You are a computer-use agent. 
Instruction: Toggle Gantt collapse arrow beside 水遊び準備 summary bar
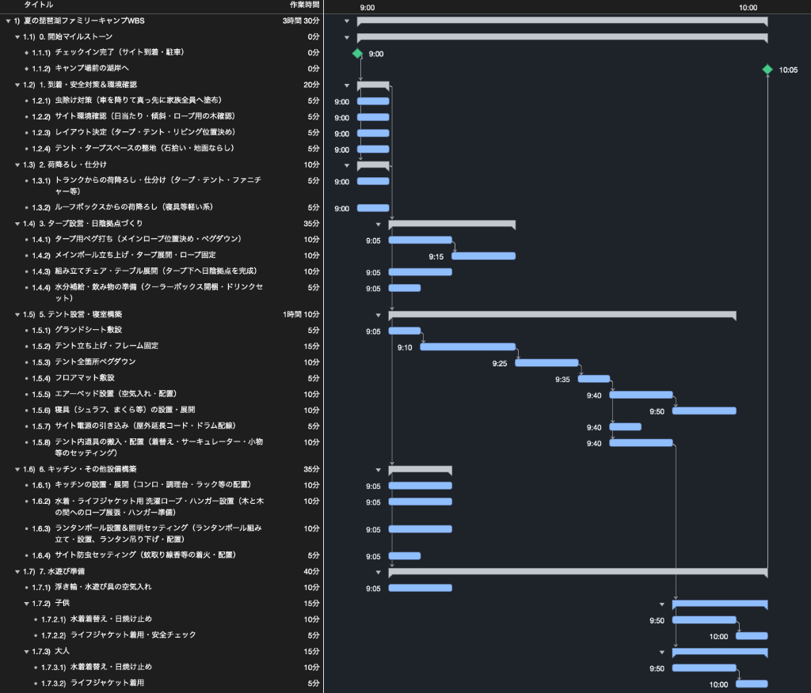[x=378, y=572]
